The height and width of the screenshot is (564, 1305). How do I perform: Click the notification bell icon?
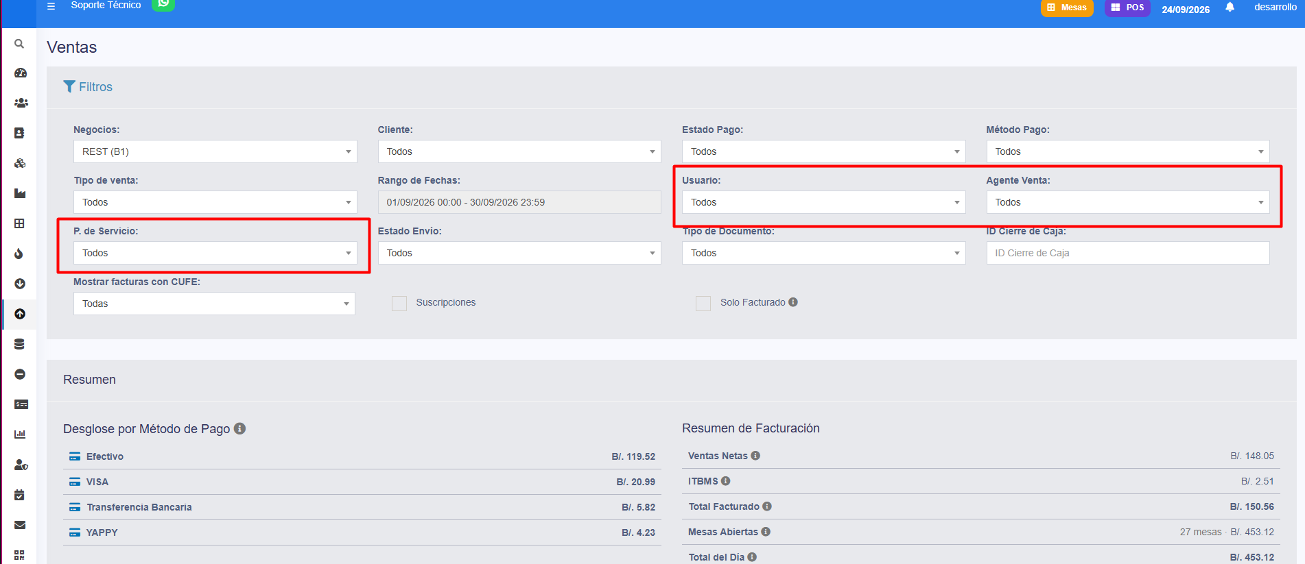[1230, 8]
